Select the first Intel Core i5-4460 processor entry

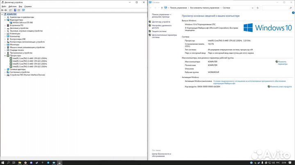30,58
